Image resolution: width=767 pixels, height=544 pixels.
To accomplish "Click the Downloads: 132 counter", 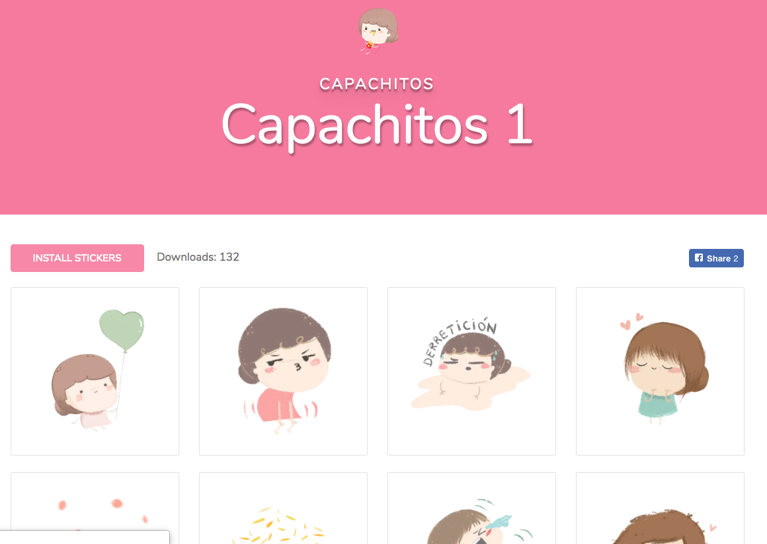I will [x=198, y=257].
